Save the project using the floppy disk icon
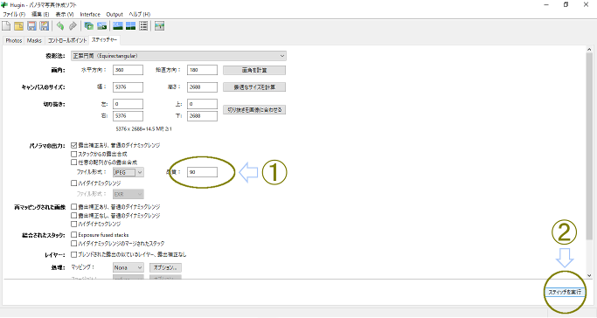Image resolution: width=597 pixels, height=318 pixels. coord(31,26)
